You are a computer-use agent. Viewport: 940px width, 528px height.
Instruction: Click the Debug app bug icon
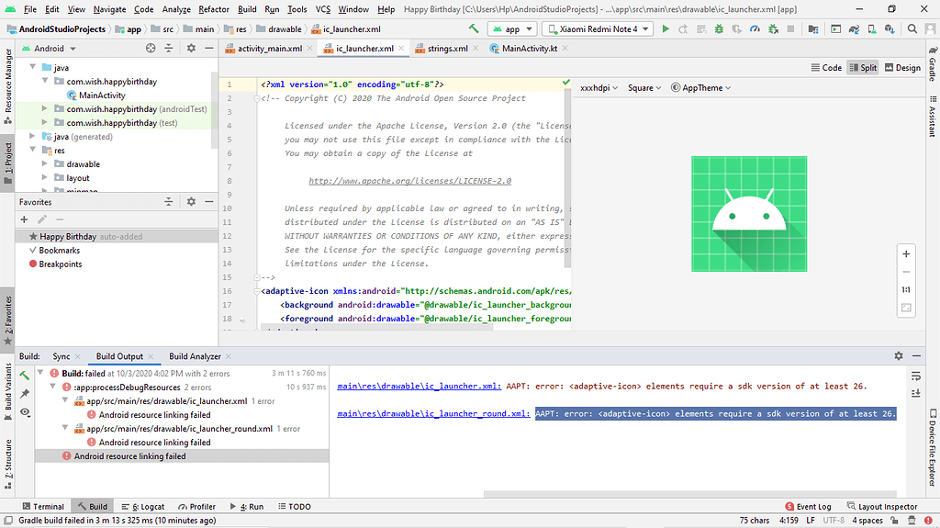720,29
